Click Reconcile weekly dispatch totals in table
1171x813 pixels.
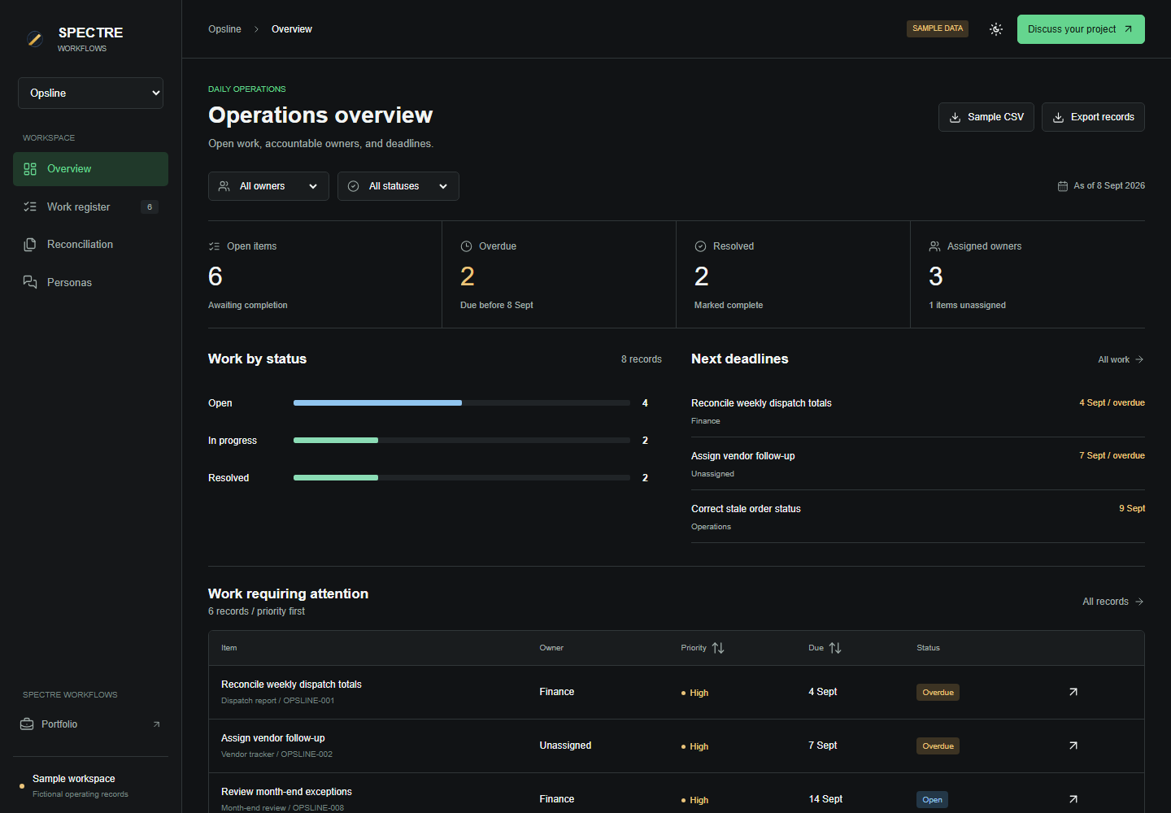click(x=291, y=685)
